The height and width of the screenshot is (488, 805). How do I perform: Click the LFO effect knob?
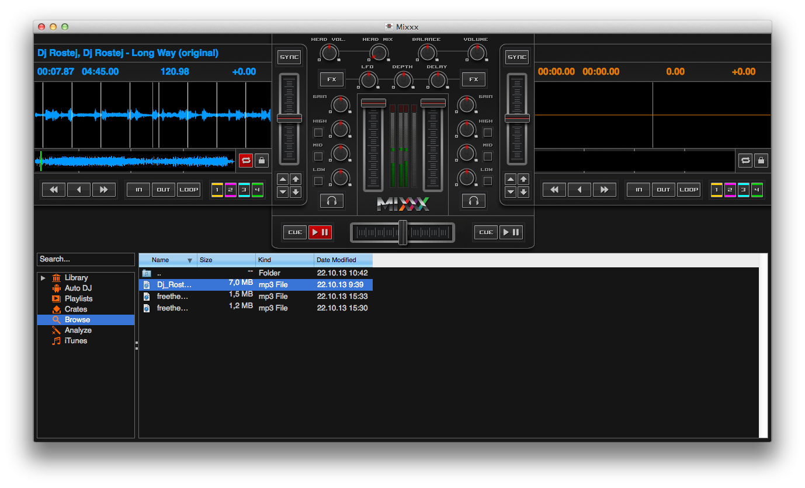click(368, 81)
